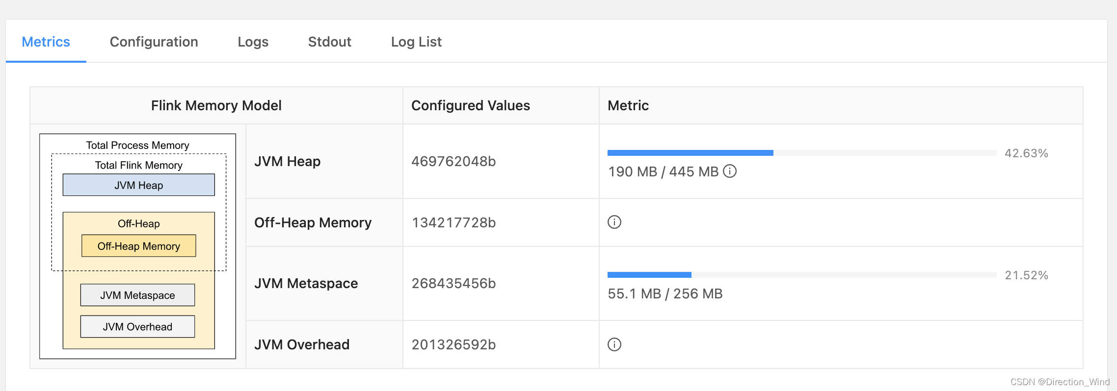
Task: Click the Flink Memory Model header
Action: (216, 105)
